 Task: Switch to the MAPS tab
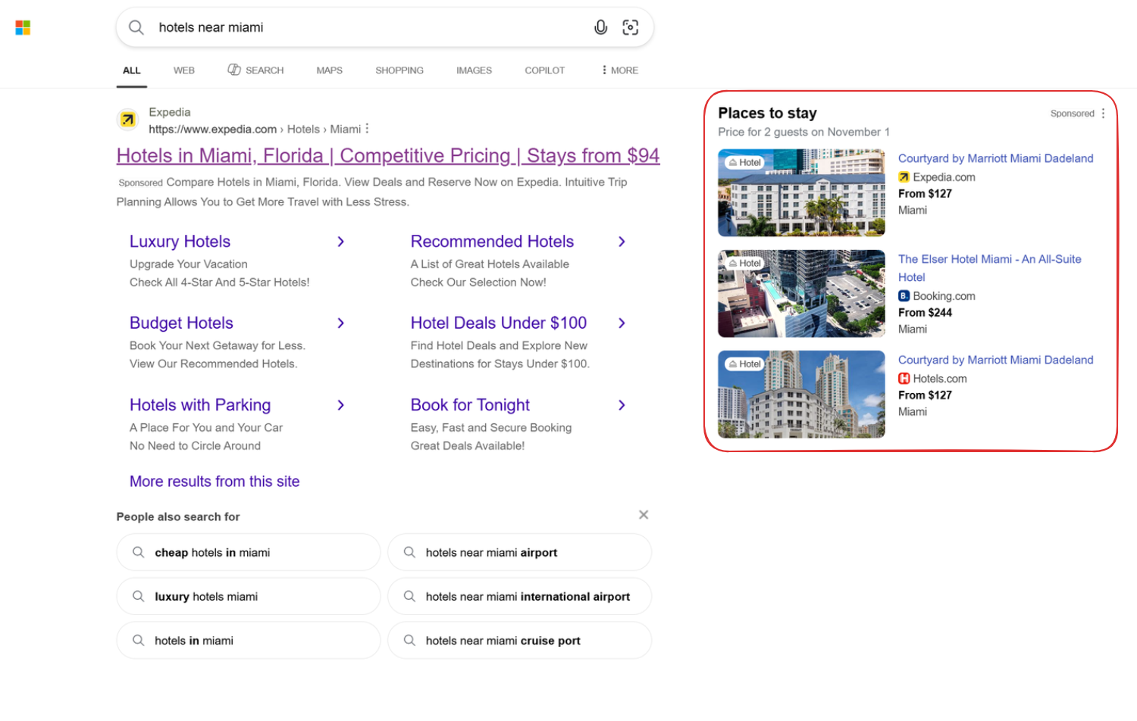pyautogui.click(x=330, y=70)
